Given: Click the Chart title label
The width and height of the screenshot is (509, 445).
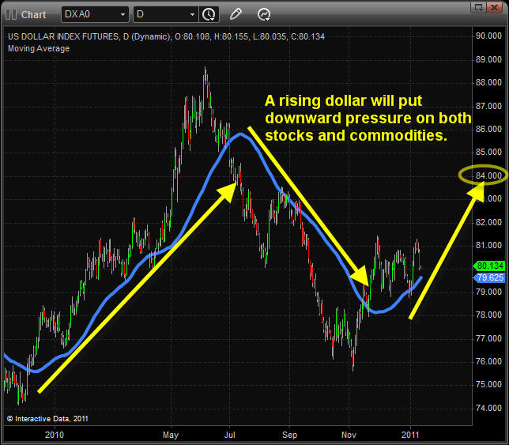Looking at the screenshot, I should pyautogui.click(x=33, y=14).
